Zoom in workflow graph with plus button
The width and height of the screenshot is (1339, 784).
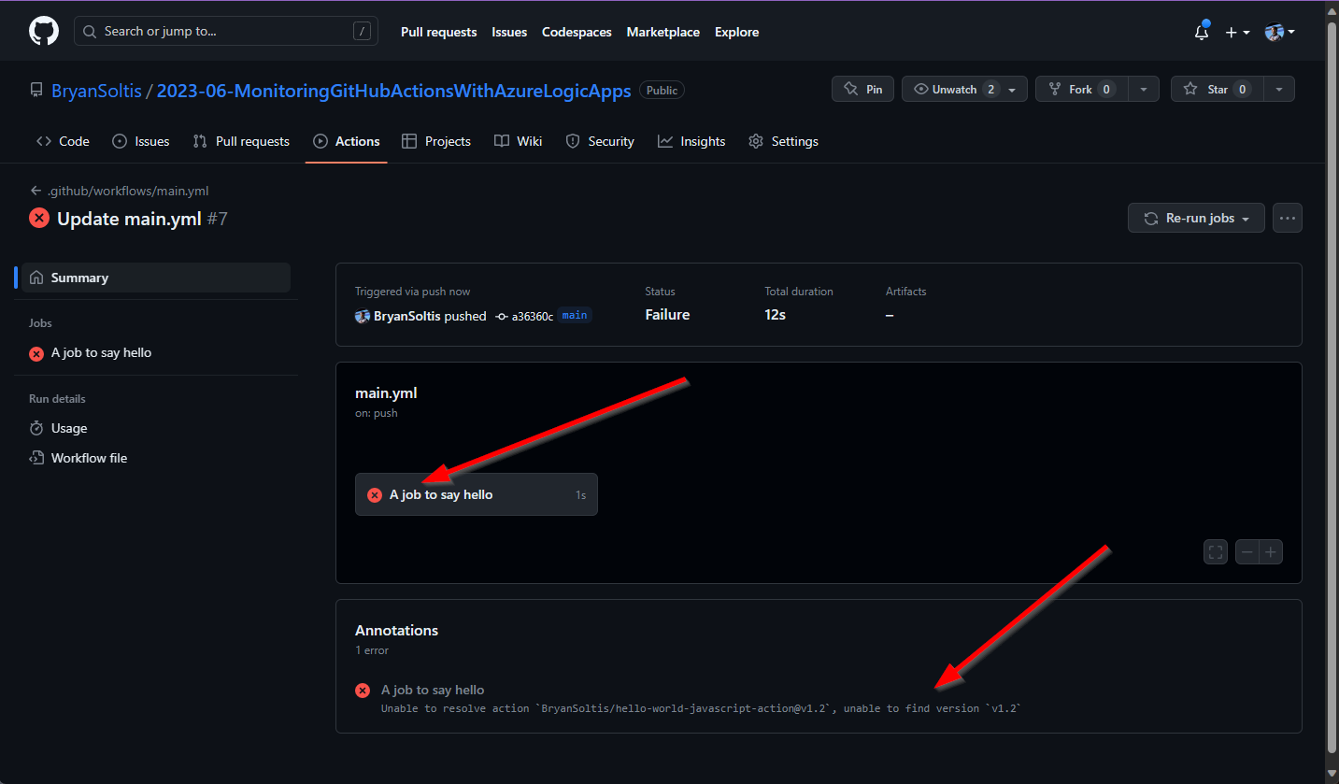click(x=1271, y=552)
